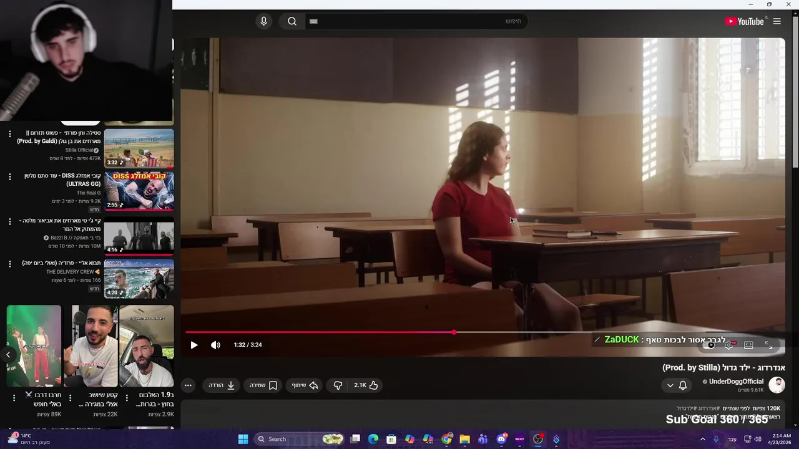Open UnderDoggOfficial channel avatar

click(777, 385)
